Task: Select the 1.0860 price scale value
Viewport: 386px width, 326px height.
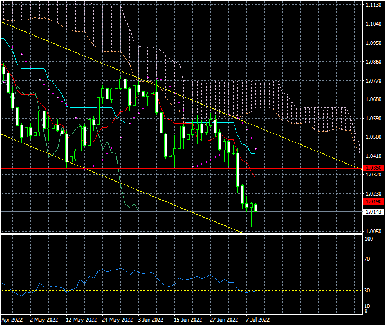Action: click(374, 62)
